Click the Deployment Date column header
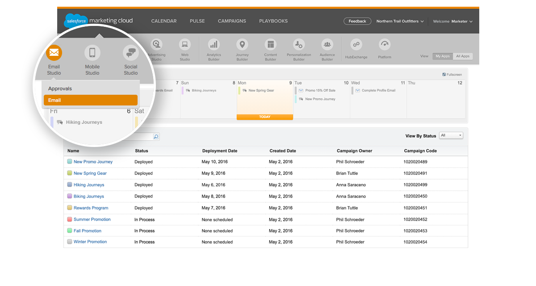The height and width of the screenshot is (286, 536). (221, 151)
